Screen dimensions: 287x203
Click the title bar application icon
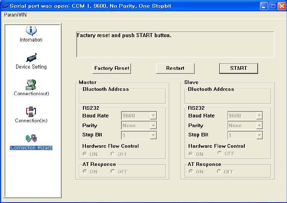pos(4,6)
